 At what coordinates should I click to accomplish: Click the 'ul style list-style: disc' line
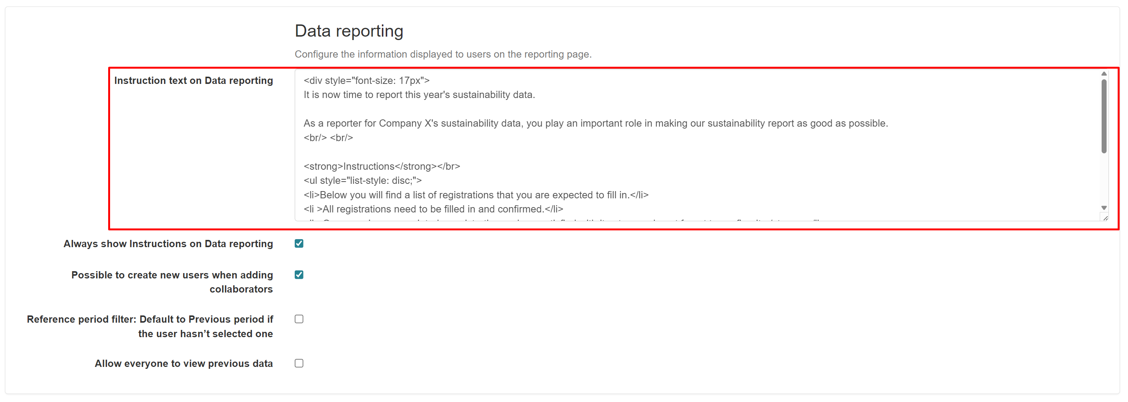click(x=363, y=180)
